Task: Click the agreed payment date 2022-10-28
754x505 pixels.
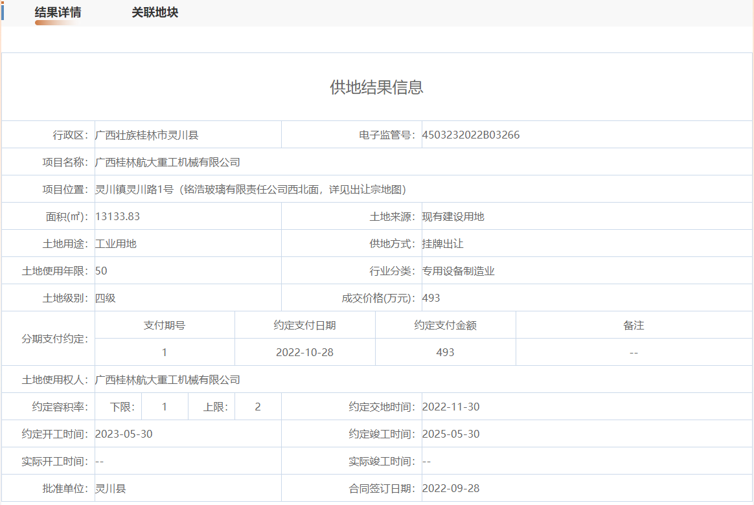Action: pyautogui.click(x=304, y=353)
